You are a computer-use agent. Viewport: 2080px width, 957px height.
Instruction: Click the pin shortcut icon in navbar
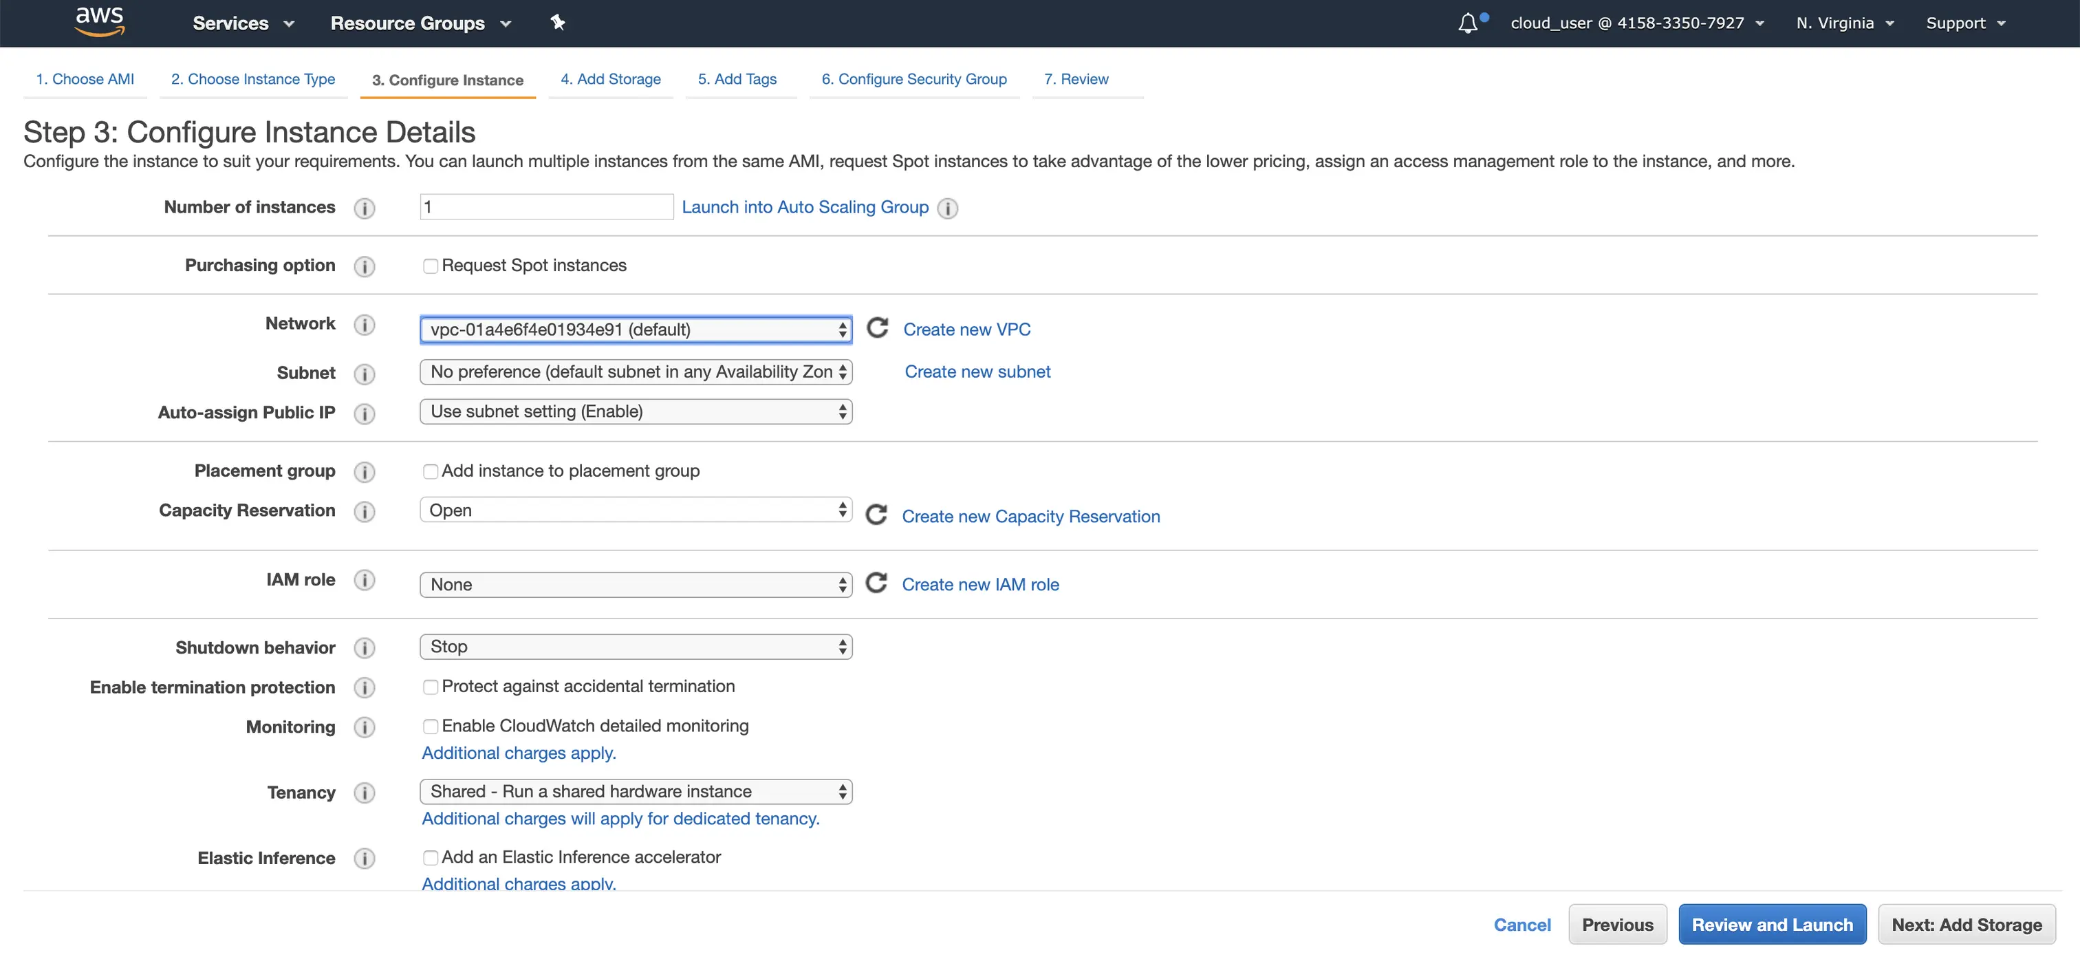coord(557,23)
